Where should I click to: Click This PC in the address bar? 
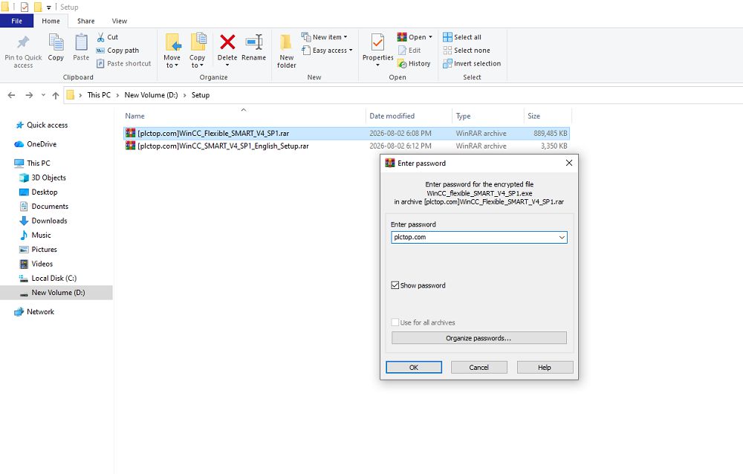click(99, 95)
